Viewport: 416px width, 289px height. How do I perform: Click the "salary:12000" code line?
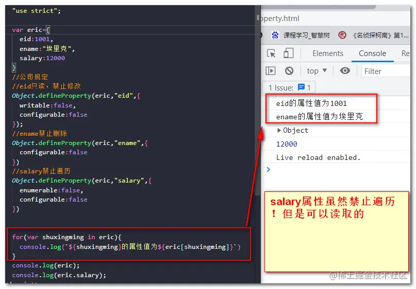click(42, 58)
